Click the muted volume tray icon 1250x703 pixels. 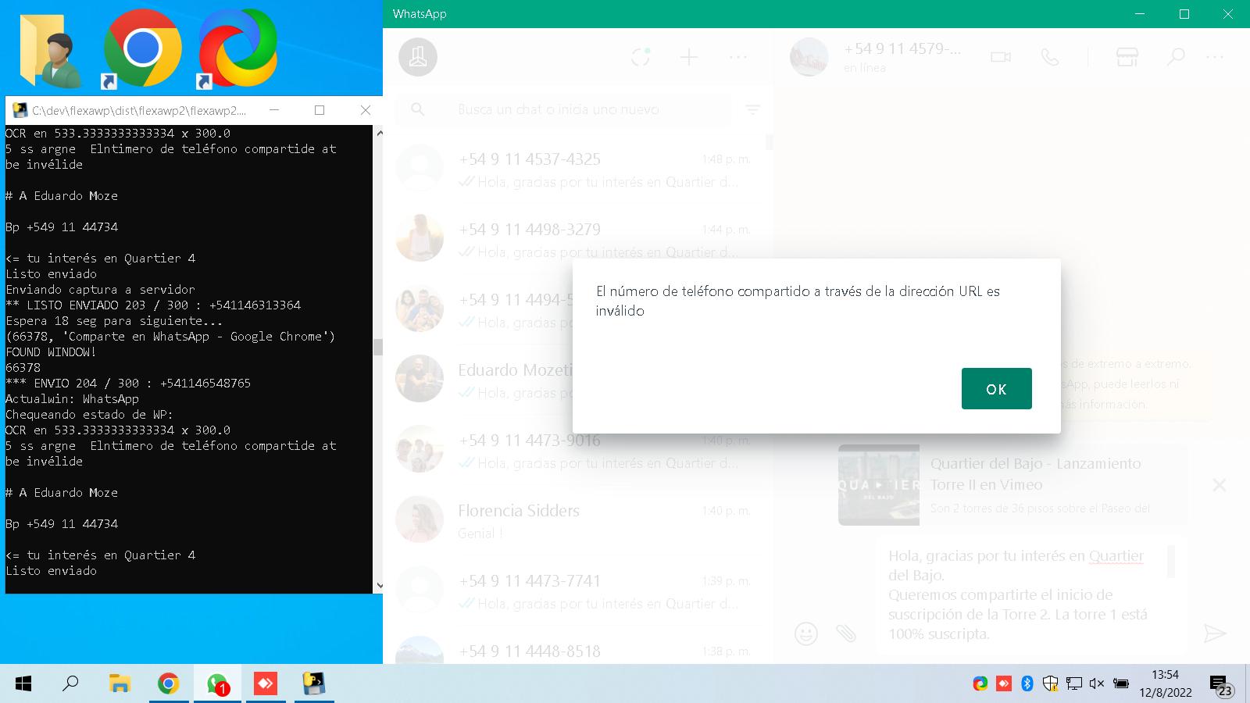pyautogui.click(x=1097, y=684)
